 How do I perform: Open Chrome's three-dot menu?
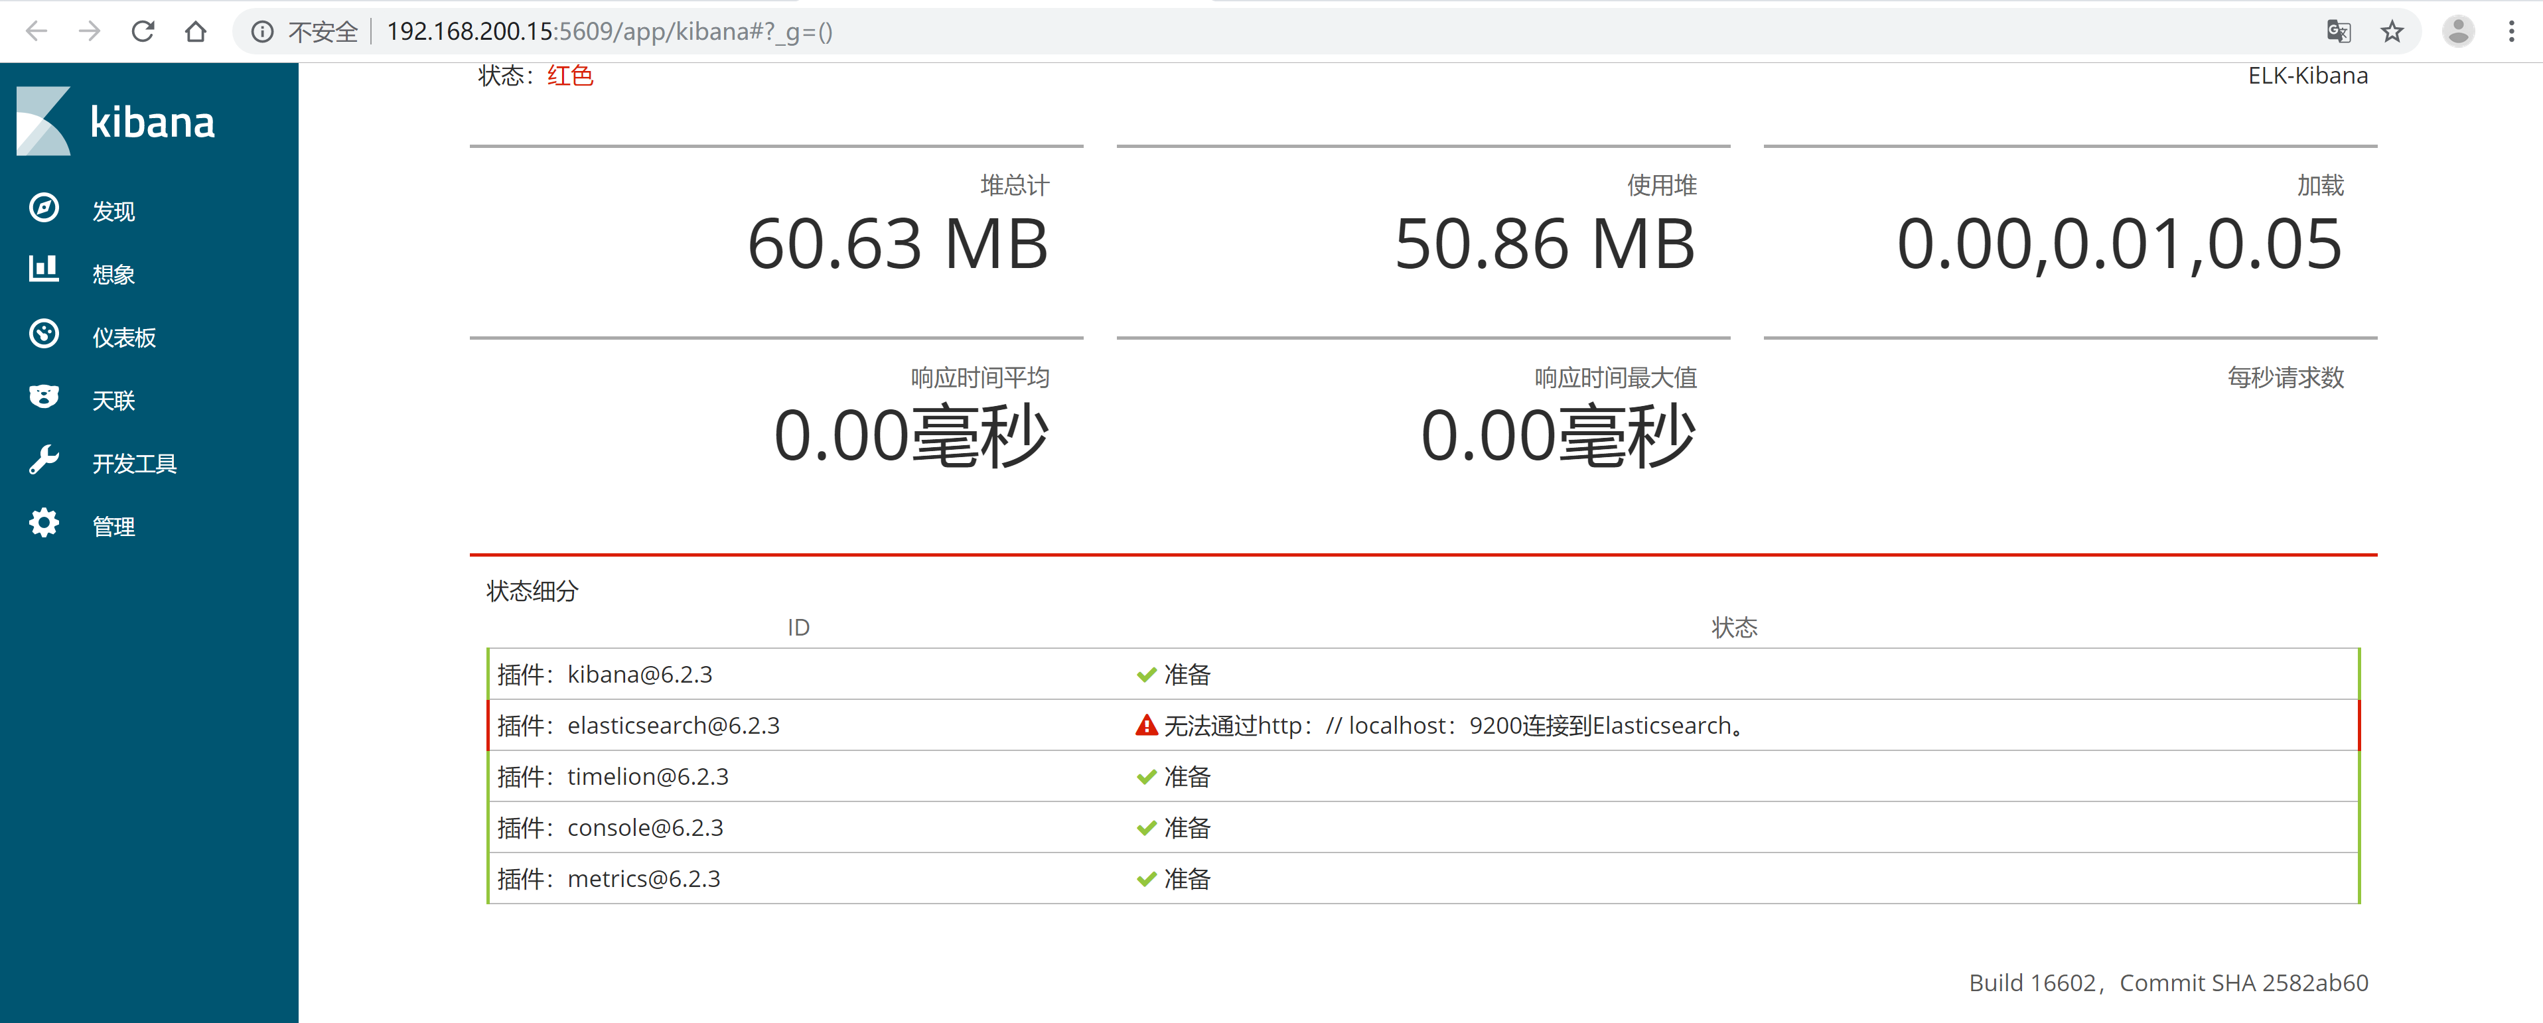2510,32
